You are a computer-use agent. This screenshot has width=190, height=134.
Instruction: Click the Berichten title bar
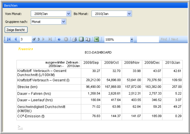tap(95, 6)
